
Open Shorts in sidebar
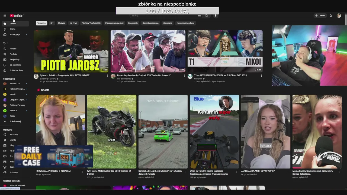tap(16, 29)
